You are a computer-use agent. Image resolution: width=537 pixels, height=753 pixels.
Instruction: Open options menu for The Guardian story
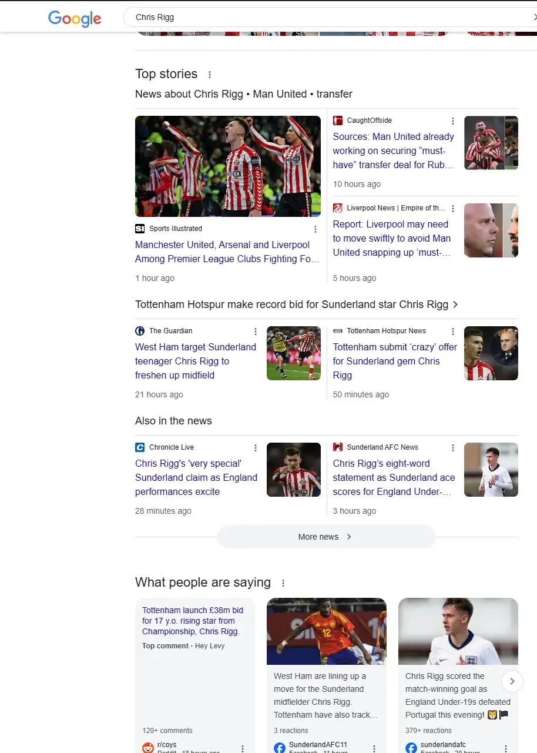pyautogui.click(x=256, y=332)
